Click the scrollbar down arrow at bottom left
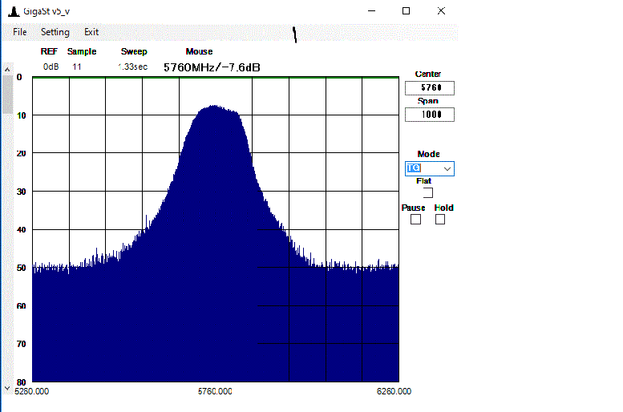Screen dimensions: 623x412 [7, 388]
